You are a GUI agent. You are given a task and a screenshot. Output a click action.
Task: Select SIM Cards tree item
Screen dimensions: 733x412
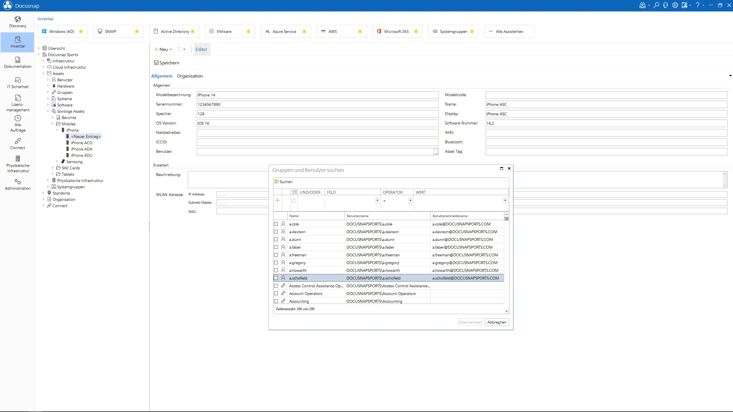pyautogui.click(x=71, y=168)
